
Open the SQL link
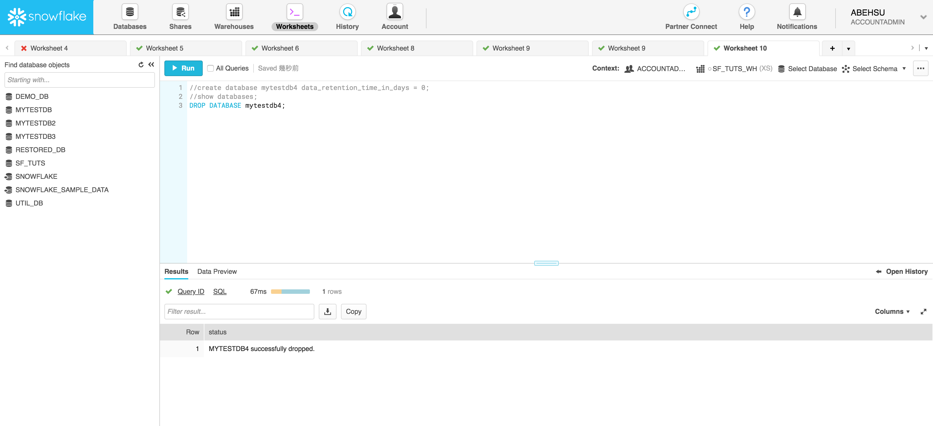click(x=220, y=292)
